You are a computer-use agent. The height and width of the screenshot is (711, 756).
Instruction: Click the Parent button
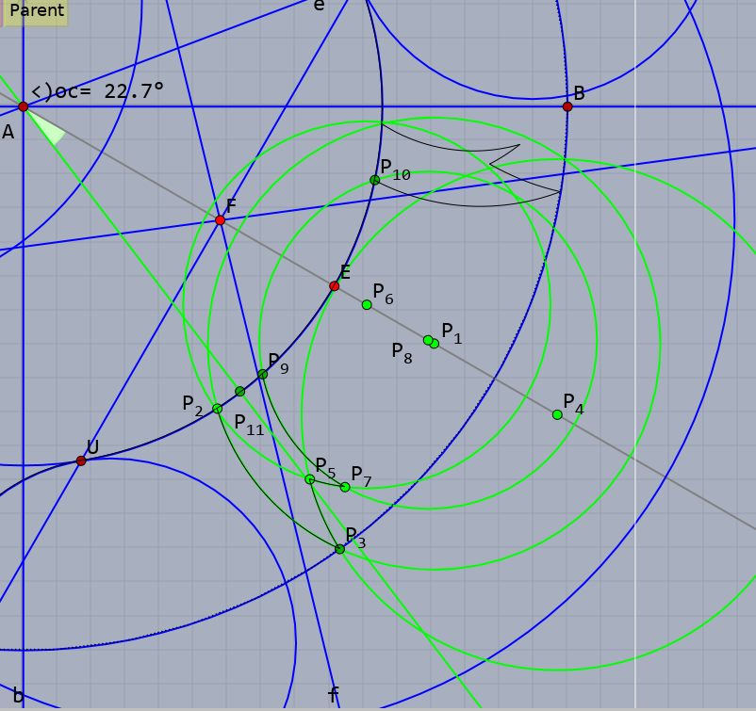(x=36, y=11)
